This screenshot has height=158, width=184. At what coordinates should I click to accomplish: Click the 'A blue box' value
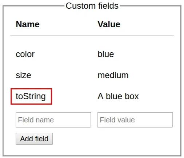point(118,96)
